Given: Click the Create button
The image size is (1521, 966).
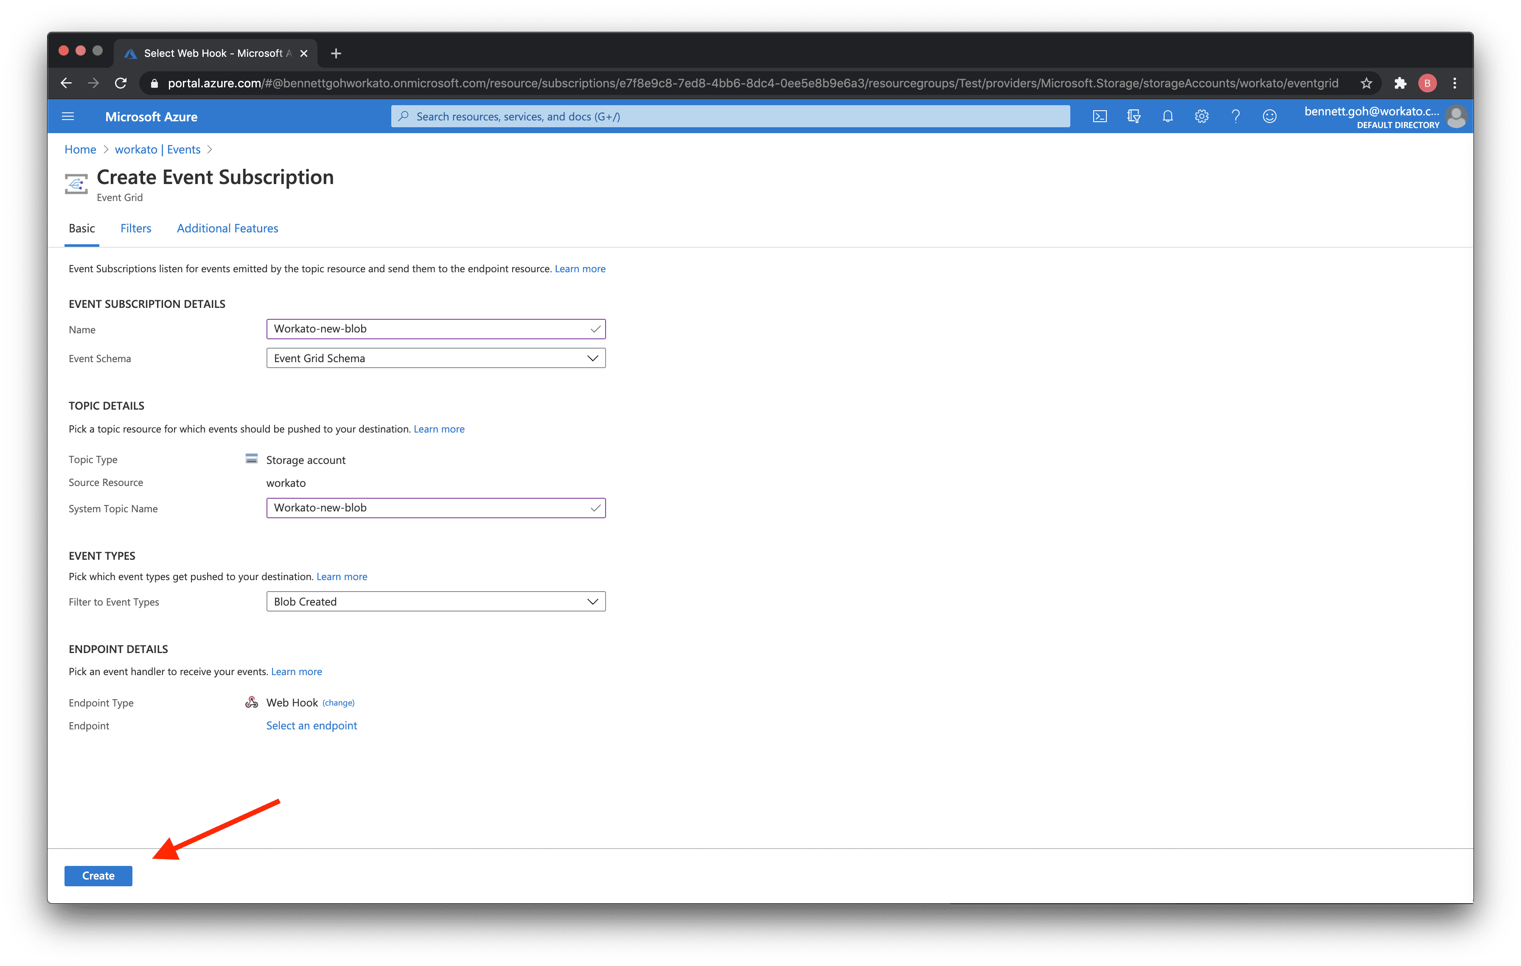Looking at the screenshot, I should pyautogui.click(x=98, y=876).
